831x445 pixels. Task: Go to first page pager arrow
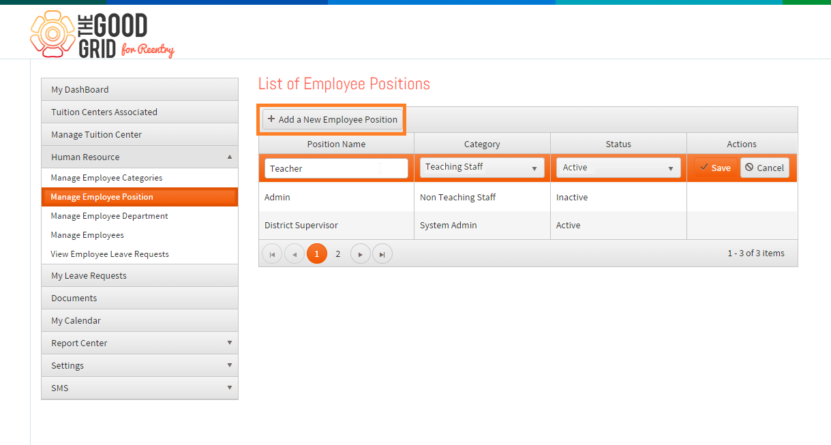[272, 254]
